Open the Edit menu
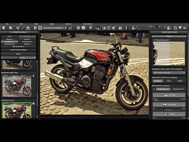The image size is (189, 142). pos(21,24)
